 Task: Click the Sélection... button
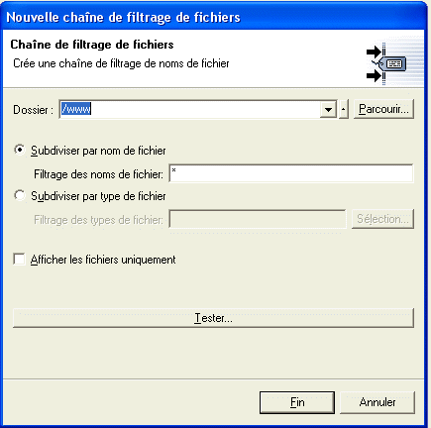coord(382,219)
